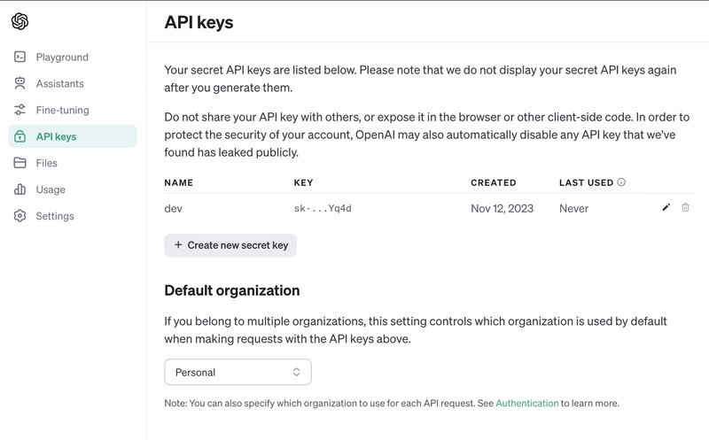Click the Settings gear icon
Image resolution: width=709 pixels, height=440 pixels.
click(x=19, y=216)
